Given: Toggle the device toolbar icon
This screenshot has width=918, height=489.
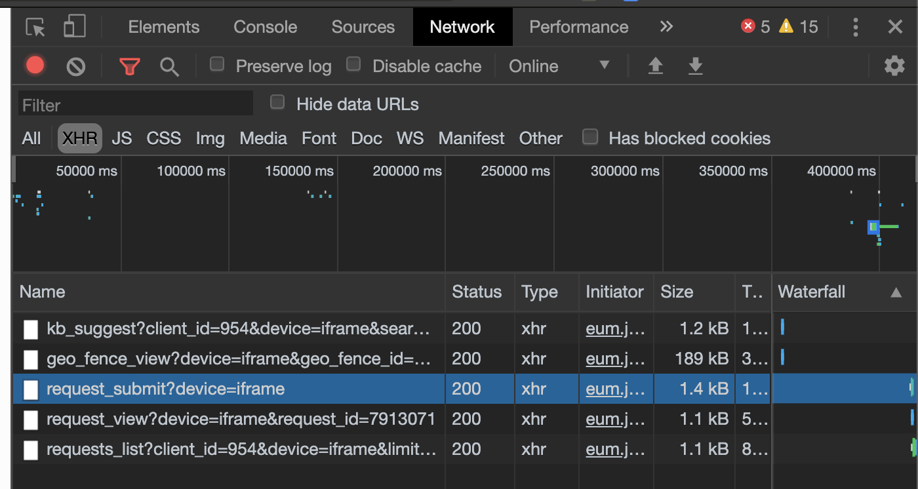Looking at the screenshot, I should 74,28.
